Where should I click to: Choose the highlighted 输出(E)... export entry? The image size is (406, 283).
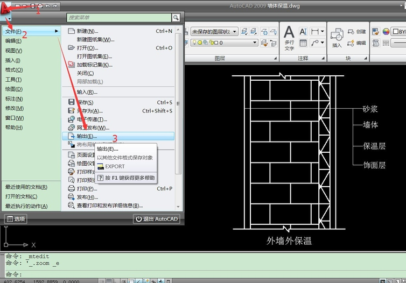point(118,136)
